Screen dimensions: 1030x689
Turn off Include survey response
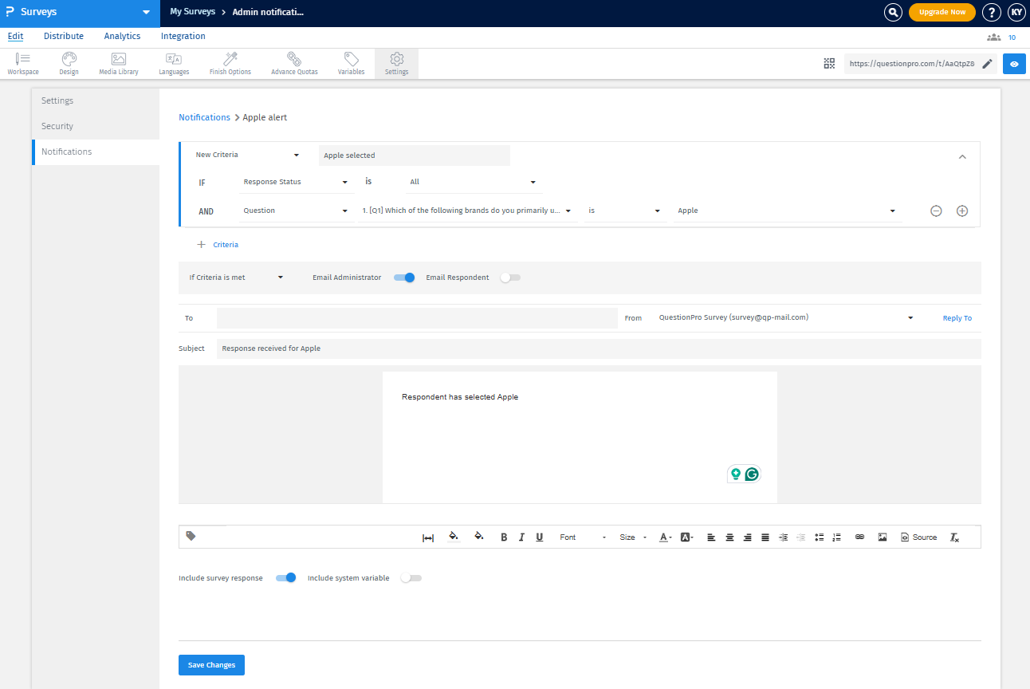(x=285, y=577)
